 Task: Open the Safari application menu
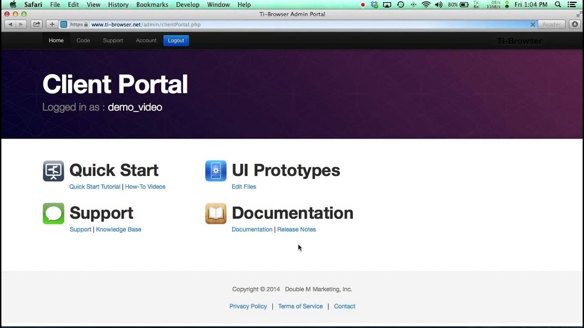coord(33,5)
